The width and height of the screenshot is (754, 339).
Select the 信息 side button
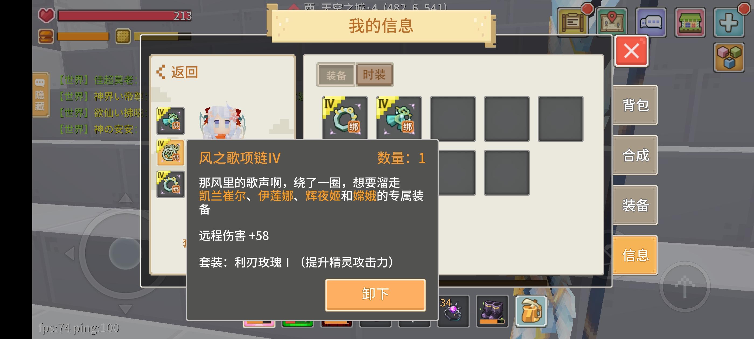635,255
